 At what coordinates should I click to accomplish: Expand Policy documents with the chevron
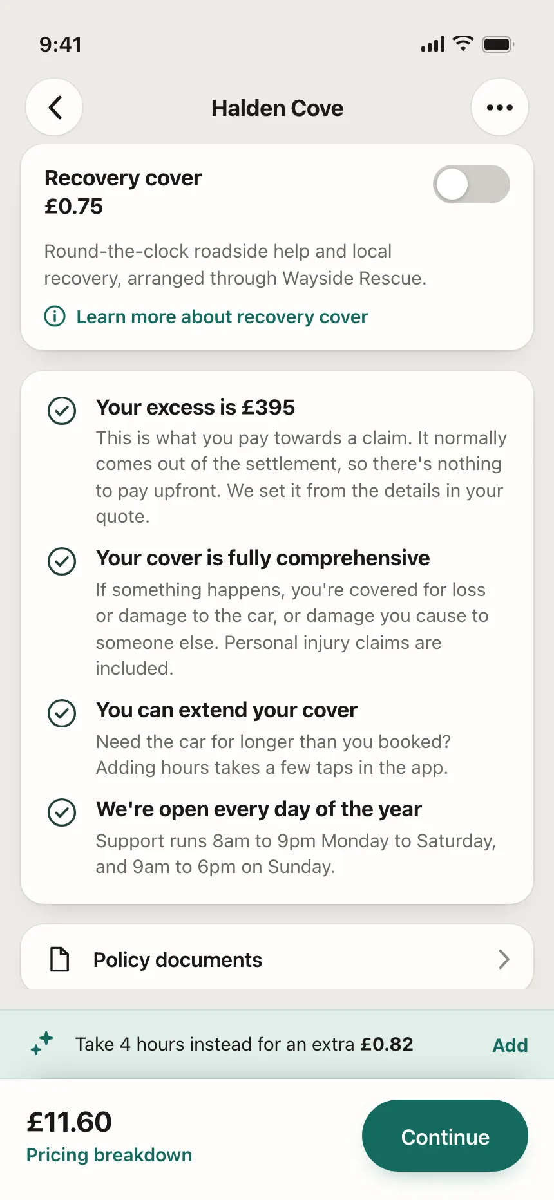[x=504, y=959]
